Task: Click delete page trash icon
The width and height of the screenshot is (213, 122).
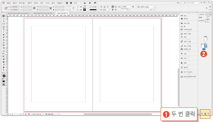Action: 208,114
